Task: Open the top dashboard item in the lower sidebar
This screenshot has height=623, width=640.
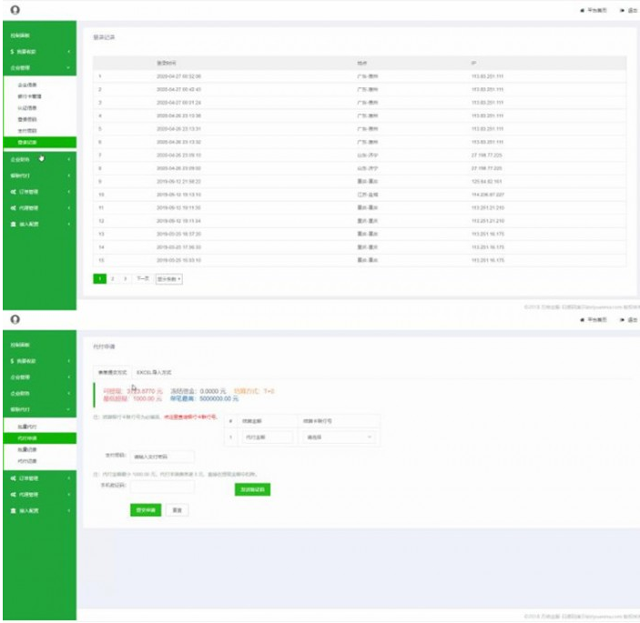Action: [20, 345]
